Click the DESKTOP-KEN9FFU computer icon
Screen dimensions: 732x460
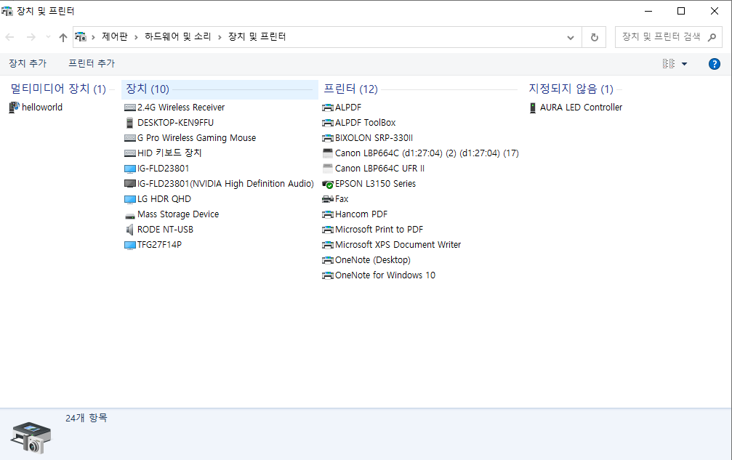[130, 123]
